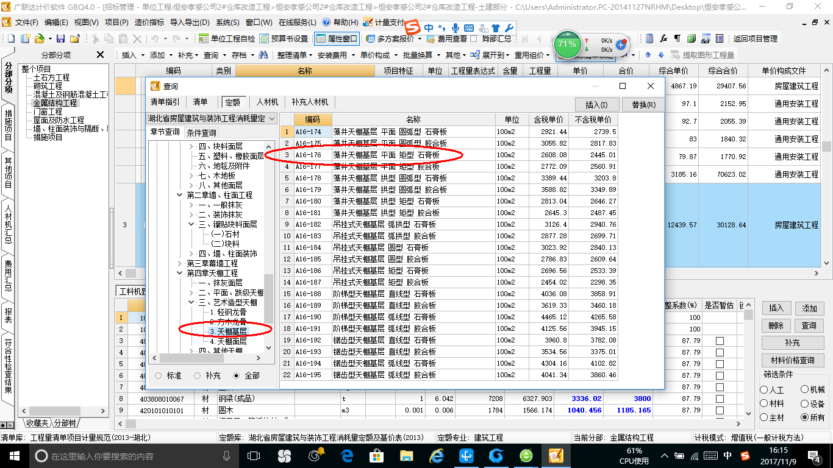Click the paragraph mark icon
Image resolution: width=833 pixels, height=468 pixels.
[x=677, y=38]
